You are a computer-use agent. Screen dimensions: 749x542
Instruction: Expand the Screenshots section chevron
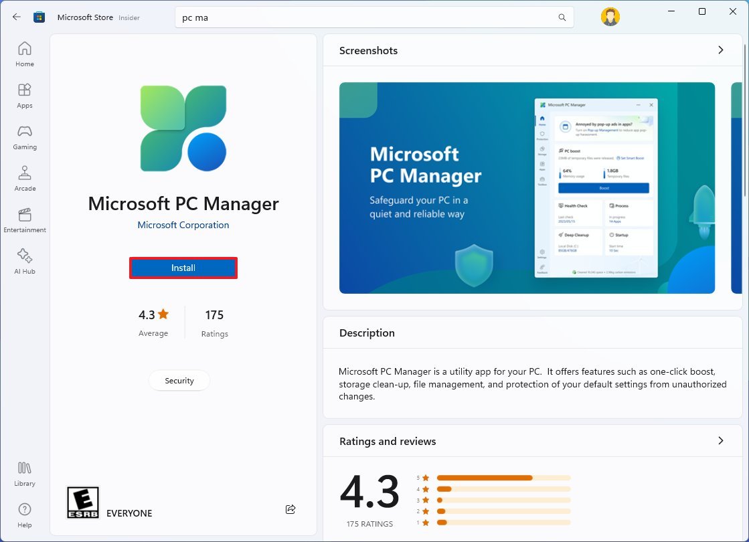point(721,50)
